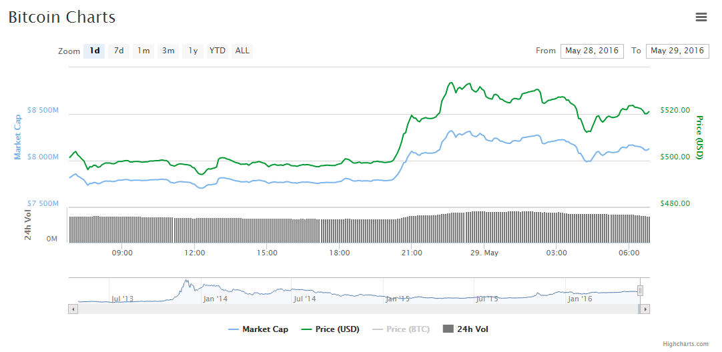
Task: Edit the To date field
Action: coord(677,51)
